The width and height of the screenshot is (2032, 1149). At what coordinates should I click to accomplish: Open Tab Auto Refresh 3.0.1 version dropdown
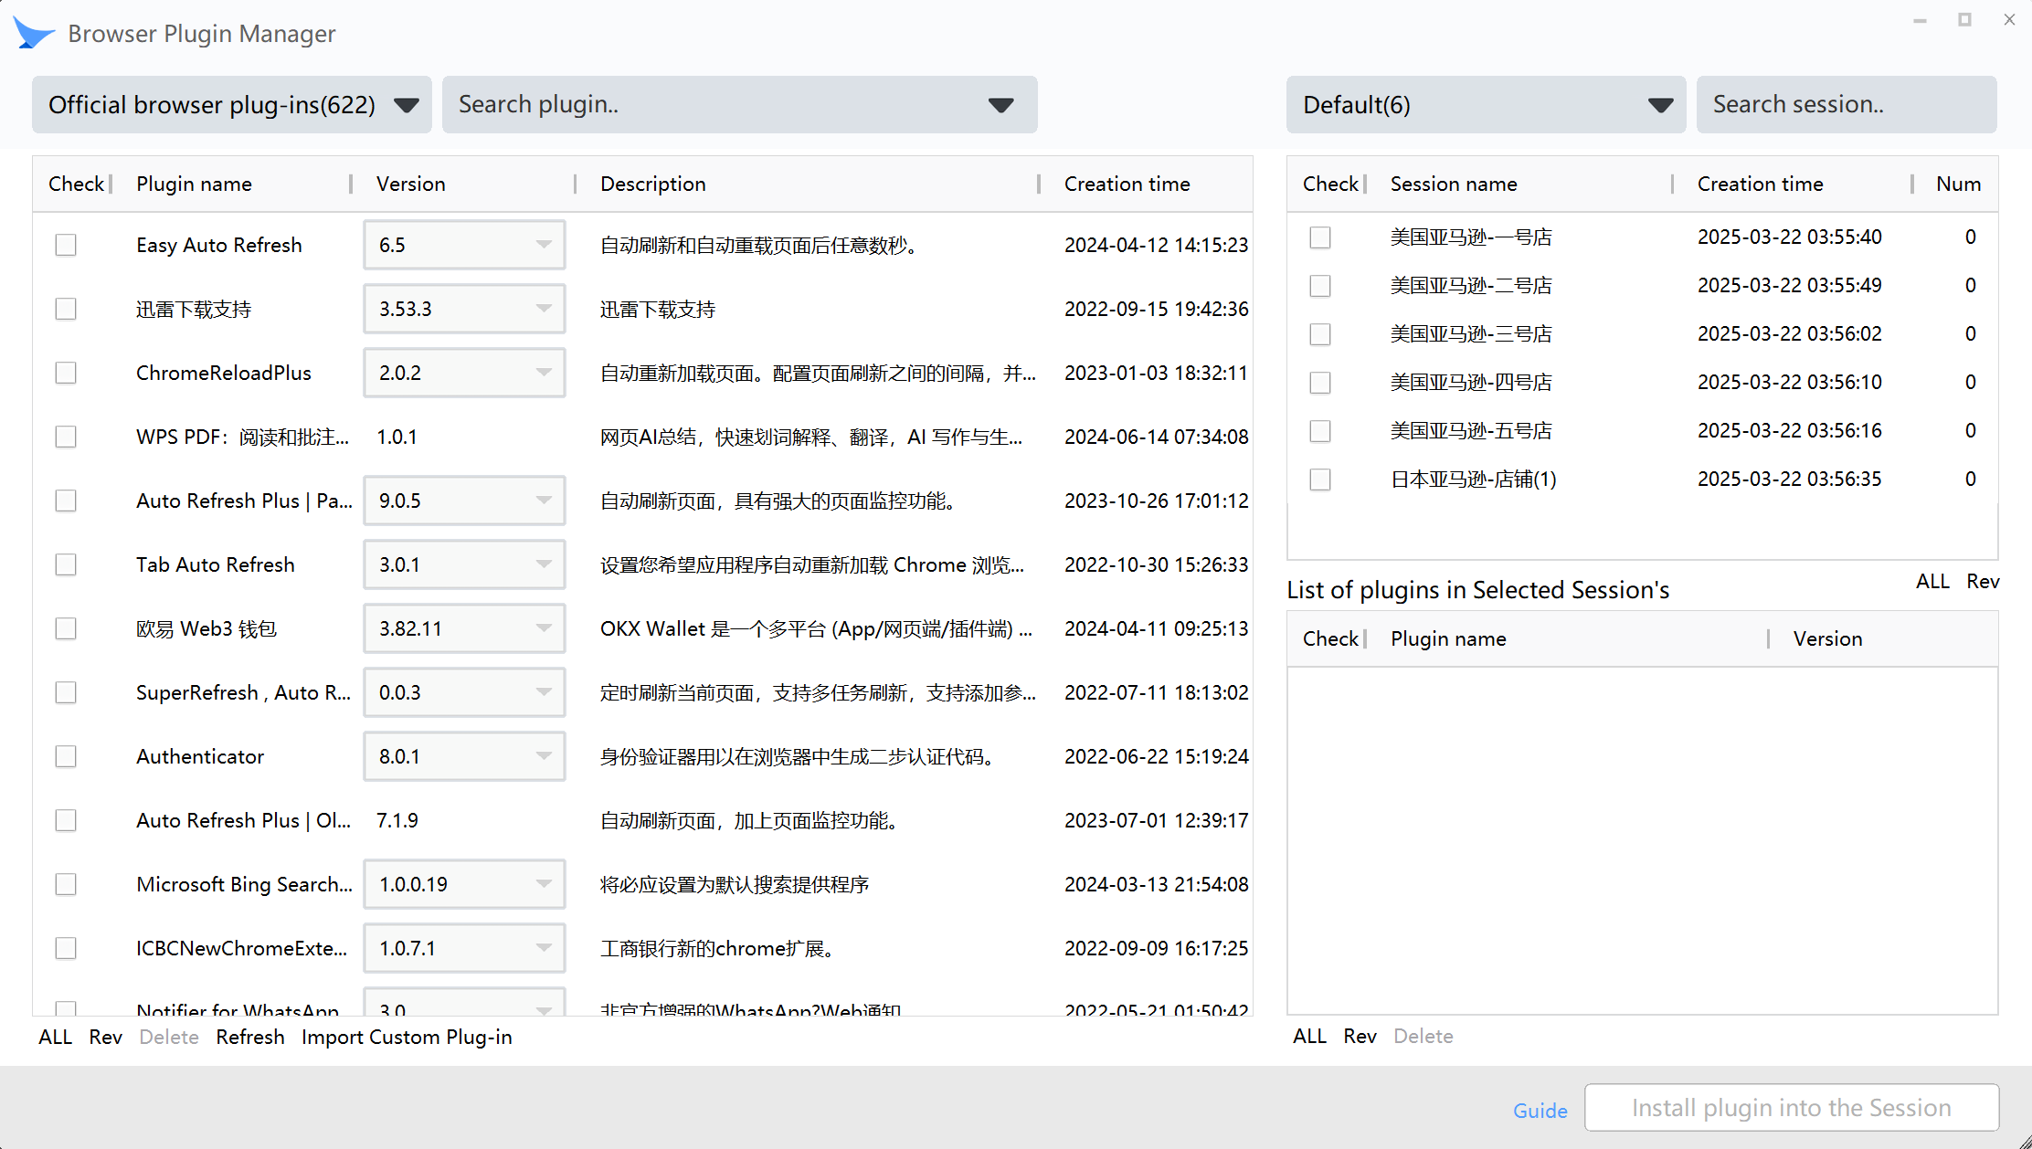464,564
